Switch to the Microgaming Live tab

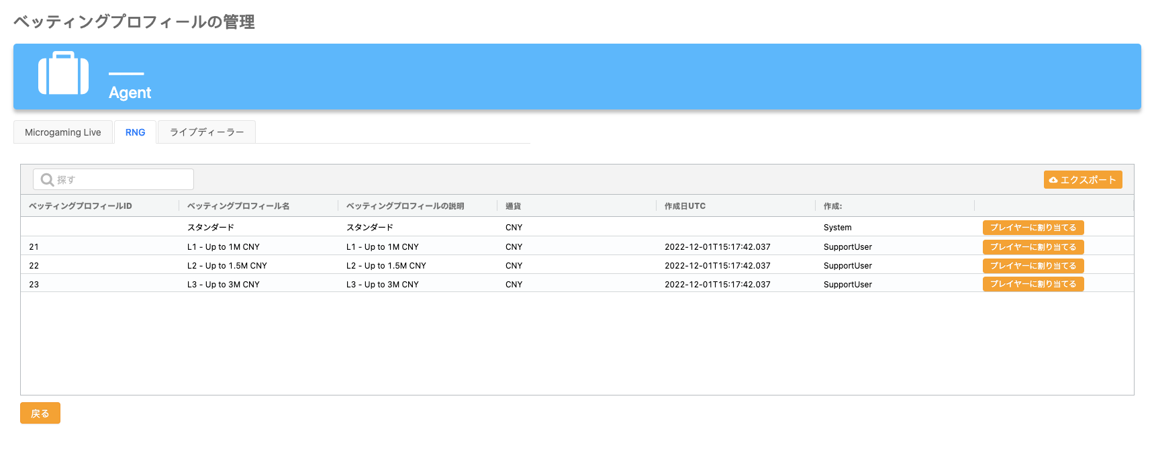click(63, 132)
